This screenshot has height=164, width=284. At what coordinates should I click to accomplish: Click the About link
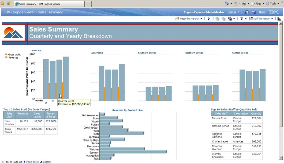pyautogui.click(x=262, y=12)
